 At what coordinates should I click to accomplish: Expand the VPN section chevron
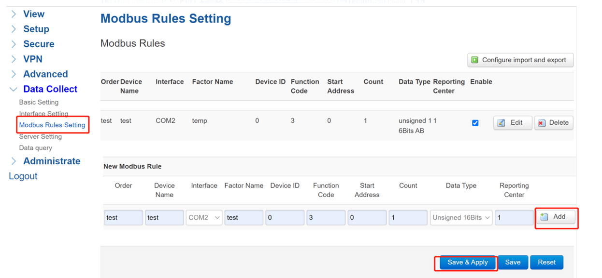(14, 59)
